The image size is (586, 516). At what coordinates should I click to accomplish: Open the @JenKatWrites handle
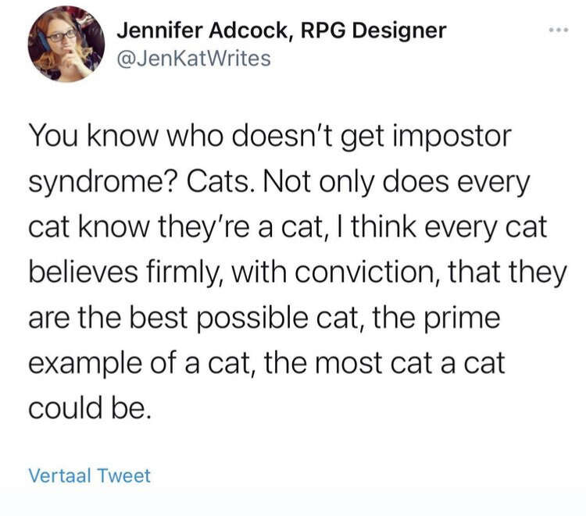pyautogui.click(x=194, y=59)
